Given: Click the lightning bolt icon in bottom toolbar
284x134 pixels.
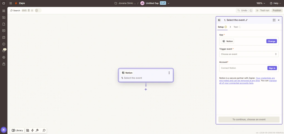Looking at the screenshot, I should 32,130.
